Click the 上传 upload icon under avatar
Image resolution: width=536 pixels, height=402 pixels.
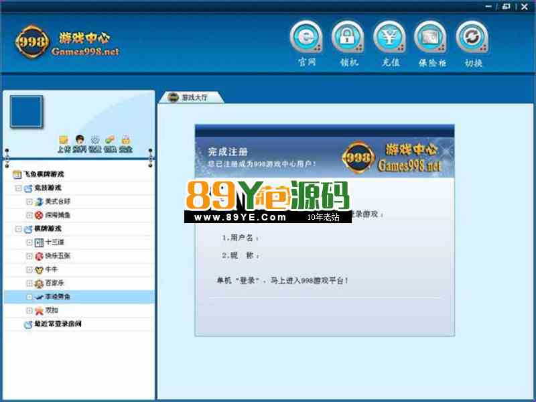click(x=64, y=140)
